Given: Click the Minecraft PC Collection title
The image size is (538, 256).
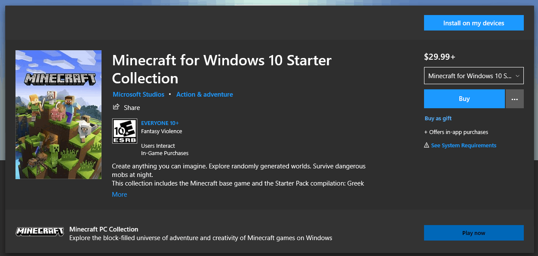Looking at the screenshot, I should click(x=104, y=229).
